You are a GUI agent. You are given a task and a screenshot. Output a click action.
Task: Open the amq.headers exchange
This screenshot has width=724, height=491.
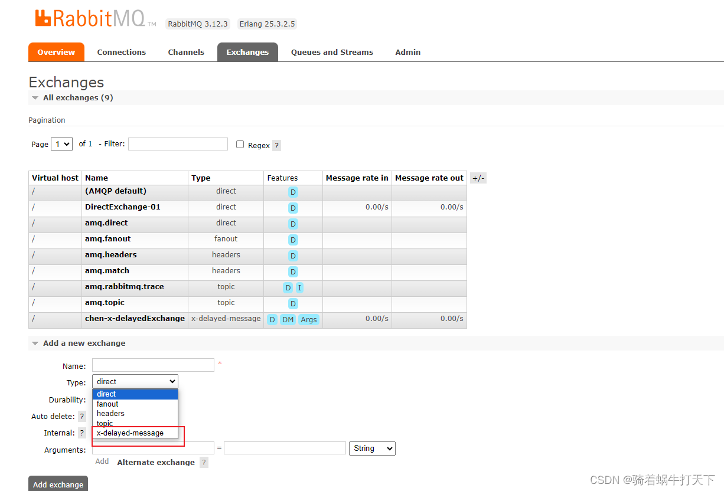pyautogui.click(x=111, y=255)
